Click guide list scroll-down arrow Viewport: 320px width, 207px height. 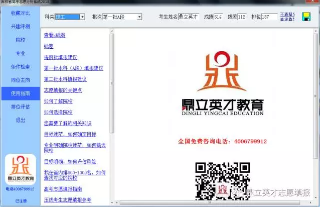pos(112,202)
